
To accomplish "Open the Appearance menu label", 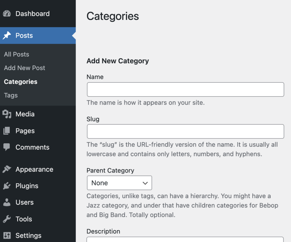I will pyautogui.click(x=34, y=169).
